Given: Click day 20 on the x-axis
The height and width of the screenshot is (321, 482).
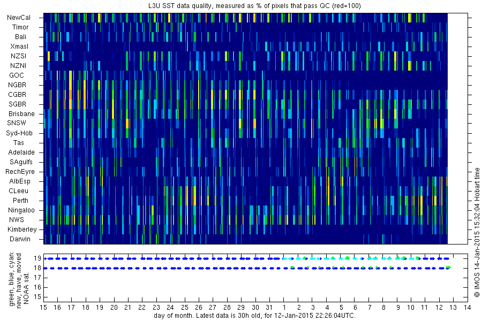Looking at the screenshot, I should tap(114, 308).
